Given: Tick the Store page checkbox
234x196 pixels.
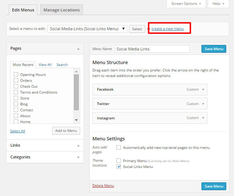Looking at the screenshot, I should 16,98.
